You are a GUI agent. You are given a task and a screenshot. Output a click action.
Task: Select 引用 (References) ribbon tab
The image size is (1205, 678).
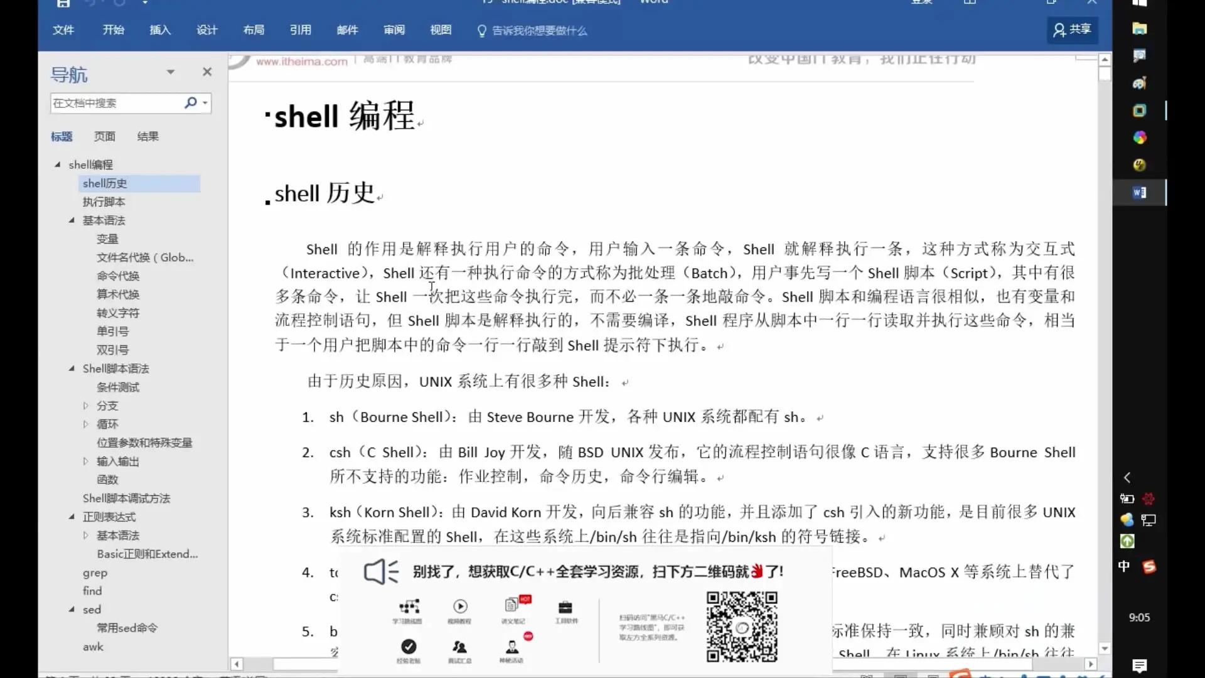coord(301,30)
